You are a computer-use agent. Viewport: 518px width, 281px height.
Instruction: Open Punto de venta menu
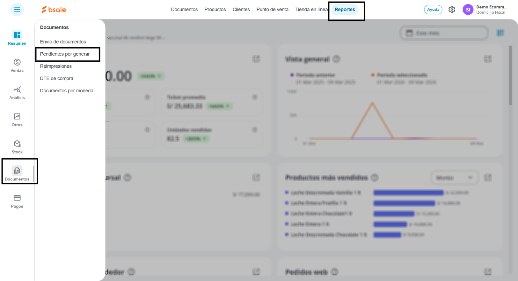(273, 10)
